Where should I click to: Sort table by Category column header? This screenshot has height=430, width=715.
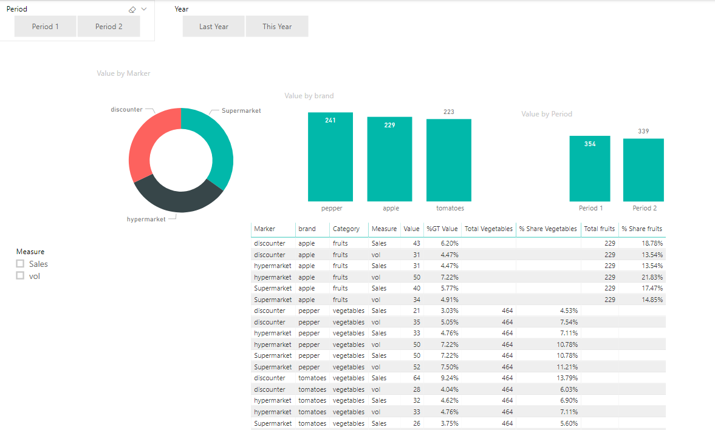346,229
